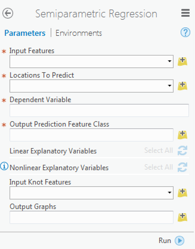Browse folder for Output Prediction Feature Class
The image size is (195, 249).
[x=182, y=135]
